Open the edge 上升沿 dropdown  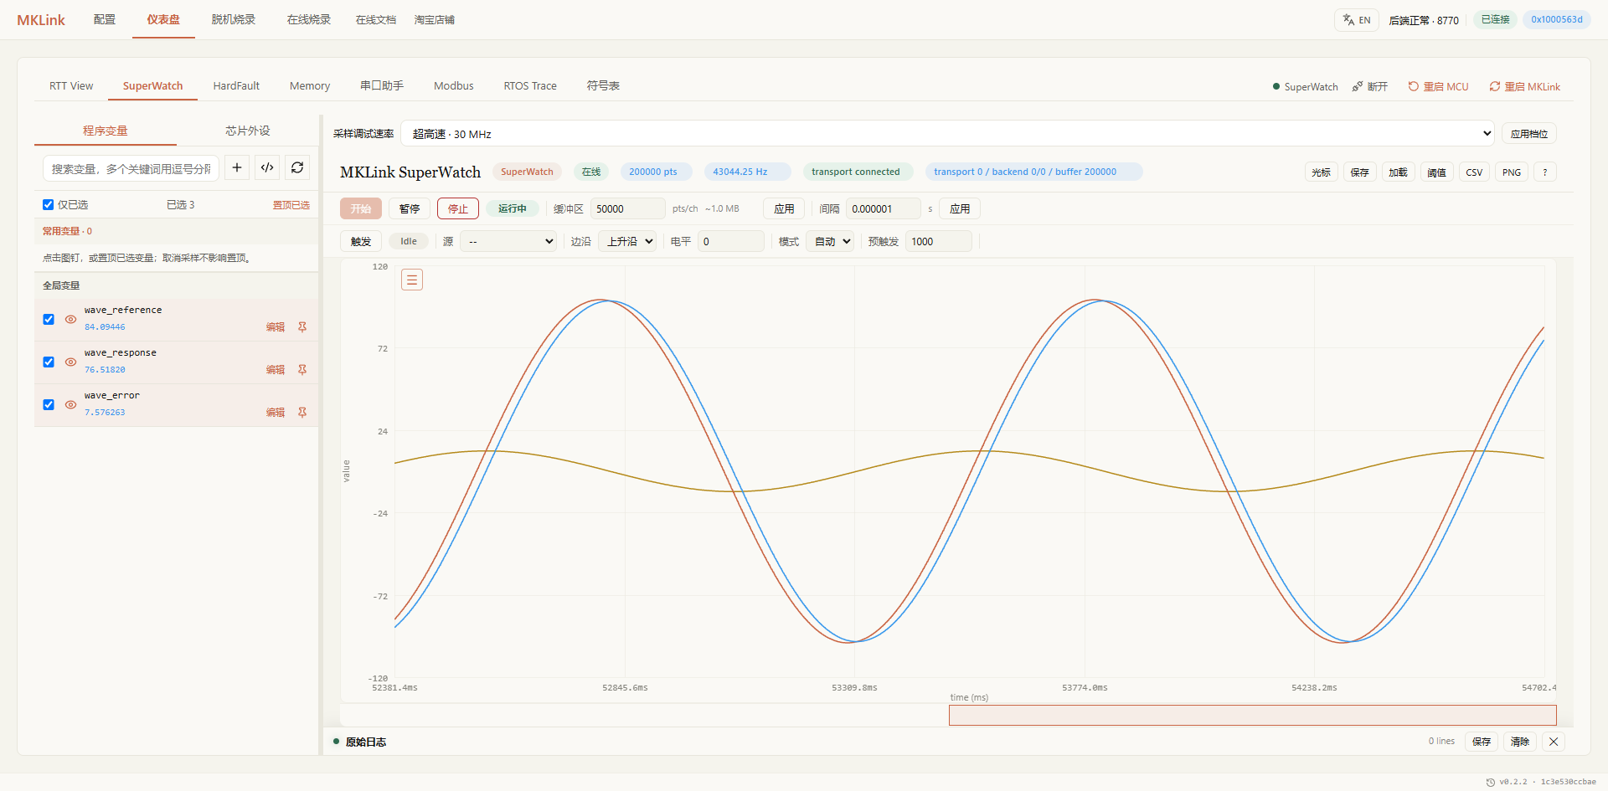626,241
